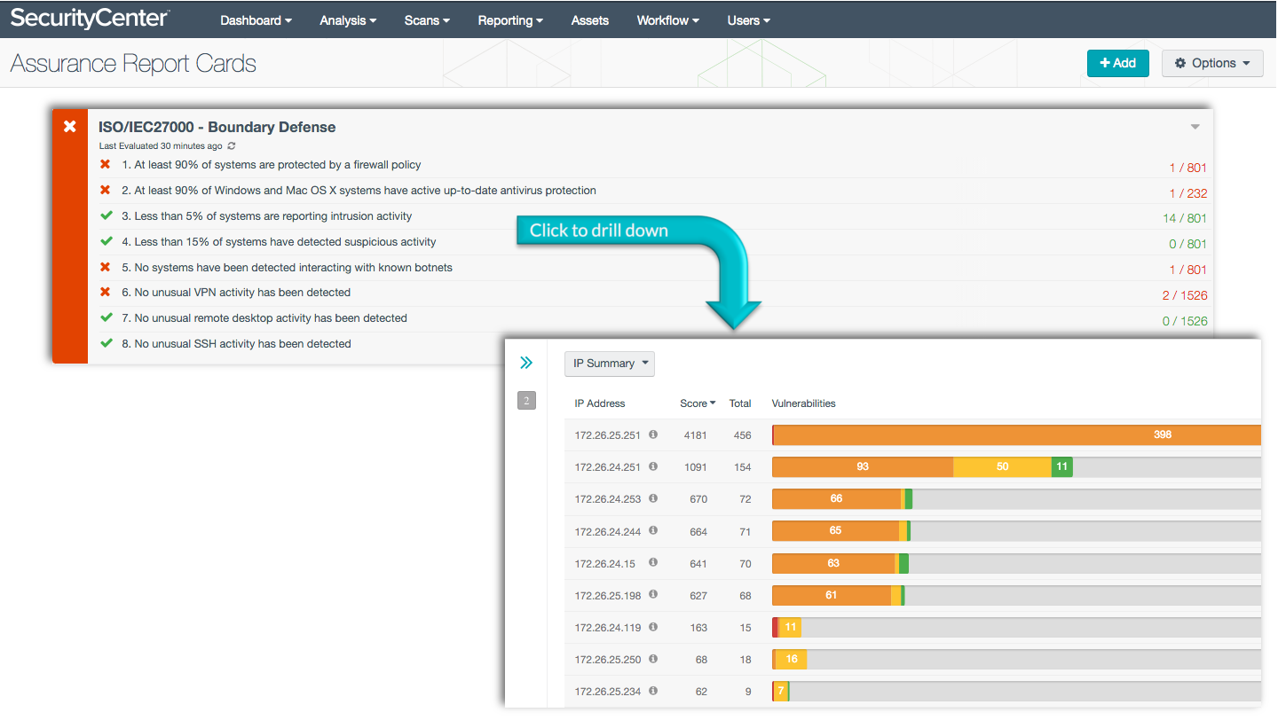This screenshot has width=1278, height=728.
Task: Click the Total column header
Action: coord(740,403)
